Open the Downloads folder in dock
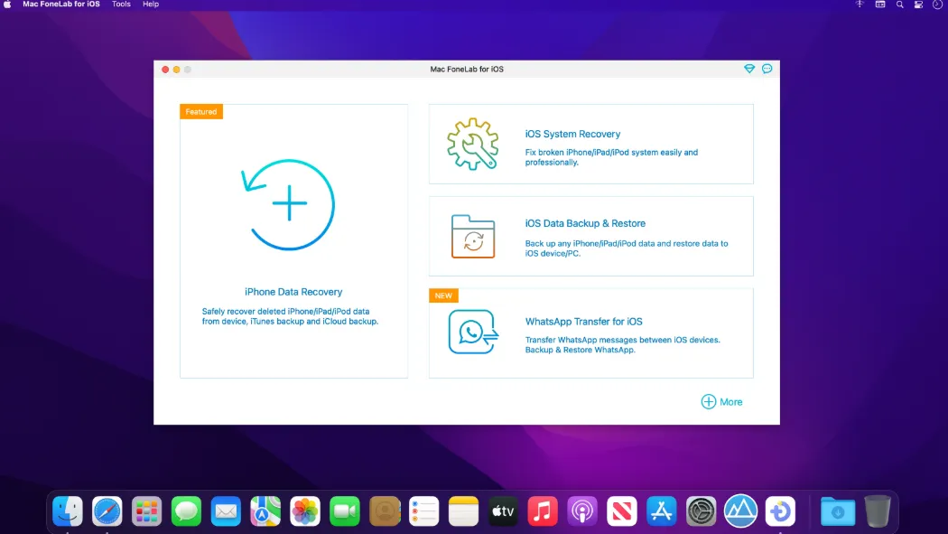The image size is (948, 534). click(838, 511)
